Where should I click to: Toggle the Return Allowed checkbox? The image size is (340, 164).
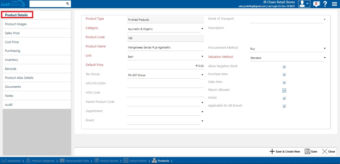click(284, 90)
